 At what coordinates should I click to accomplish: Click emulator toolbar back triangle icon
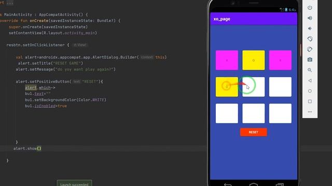(310, 81)
